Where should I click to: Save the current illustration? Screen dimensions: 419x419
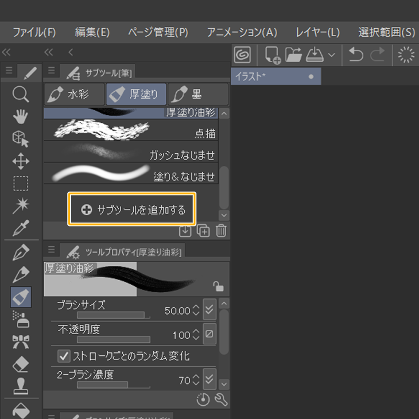coord(315,55)
